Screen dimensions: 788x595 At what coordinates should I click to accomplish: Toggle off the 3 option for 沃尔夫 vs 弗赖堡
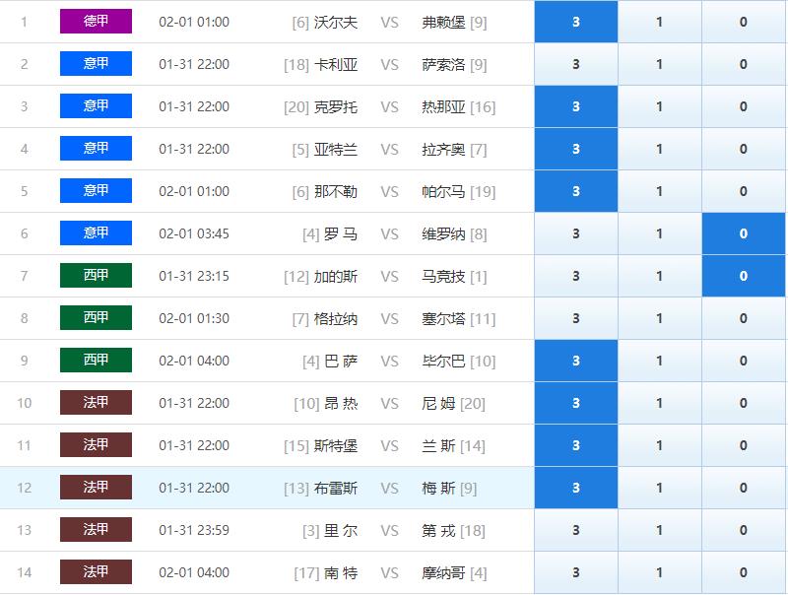(576, 22)
